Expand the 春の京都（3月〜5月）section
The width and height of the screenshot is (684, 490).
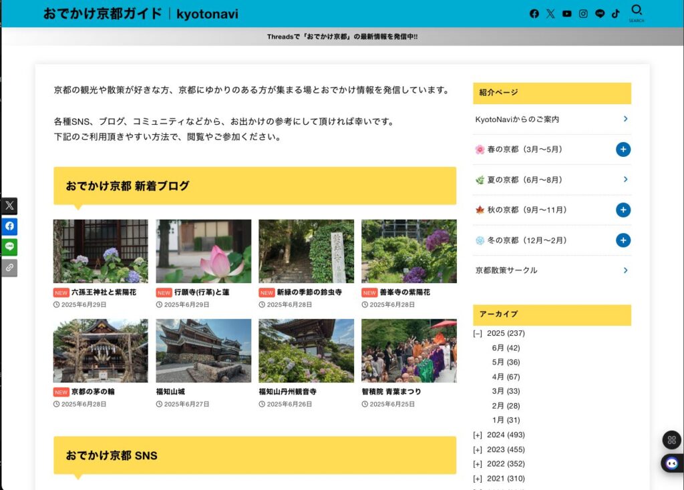click(x=623, y=150)
